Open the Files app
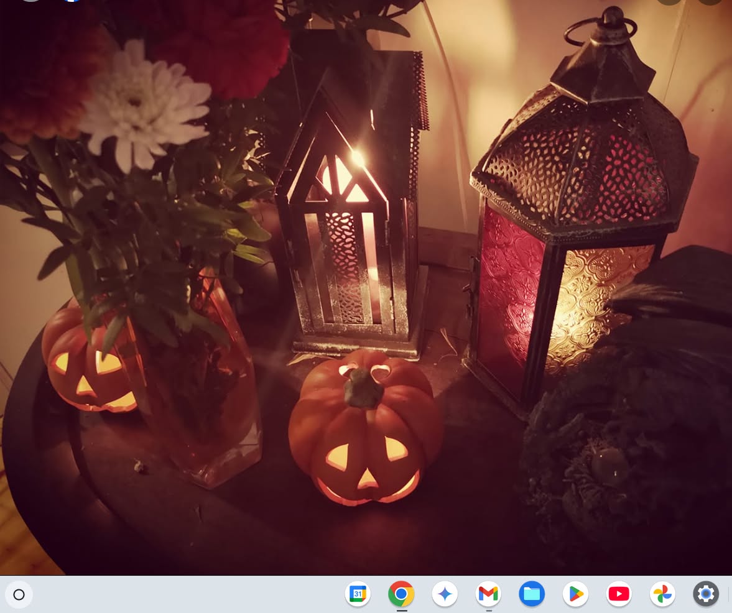Viewport: 732px width, 613px height. pyautogui.click(x=532, y=595)
